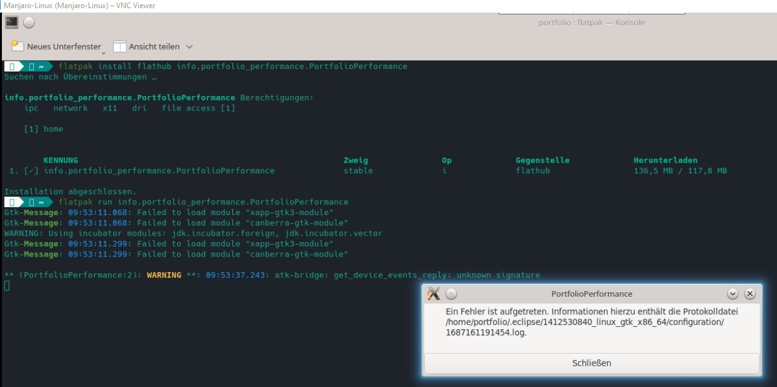Click the 09:53:11.068 xapp-gtk3-module Gtk-Message line
Viewport: 777px width, 387px height.
[x=168, y=213]
